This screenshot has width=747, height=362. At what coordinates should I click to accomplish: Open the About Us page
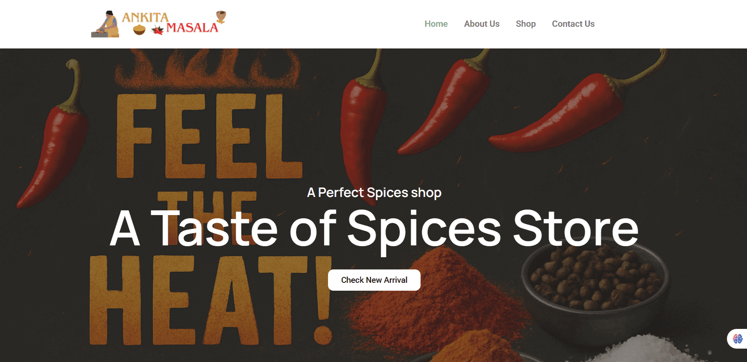[x=482, y=24]
